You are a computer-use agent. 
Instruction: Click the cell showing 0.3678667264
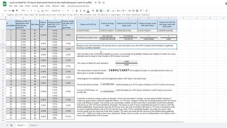click(107, 84)
